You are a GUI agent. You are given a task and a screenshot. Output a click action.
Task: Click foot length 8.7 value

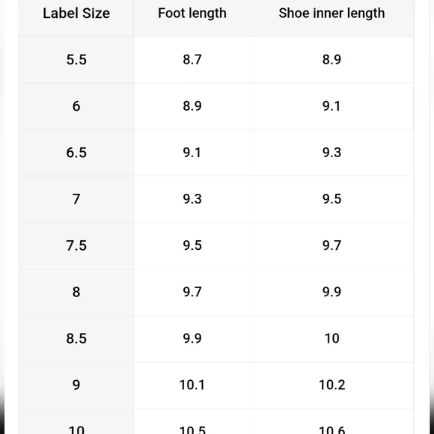[192, 60]
